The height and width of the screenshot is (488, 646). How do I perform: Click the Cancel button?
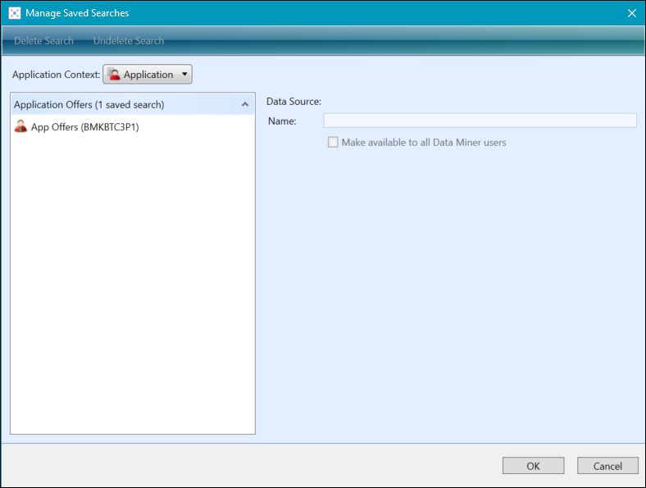coord(607,466)
